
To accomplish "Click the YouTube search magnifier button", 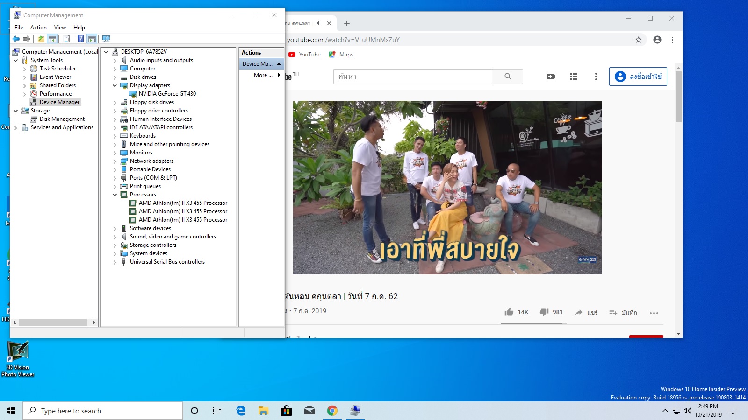I will (508, 77).
